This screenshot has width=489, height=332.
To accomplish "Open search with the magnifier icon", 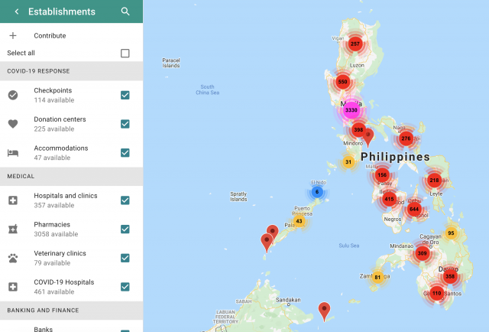I will pos(125,12).
